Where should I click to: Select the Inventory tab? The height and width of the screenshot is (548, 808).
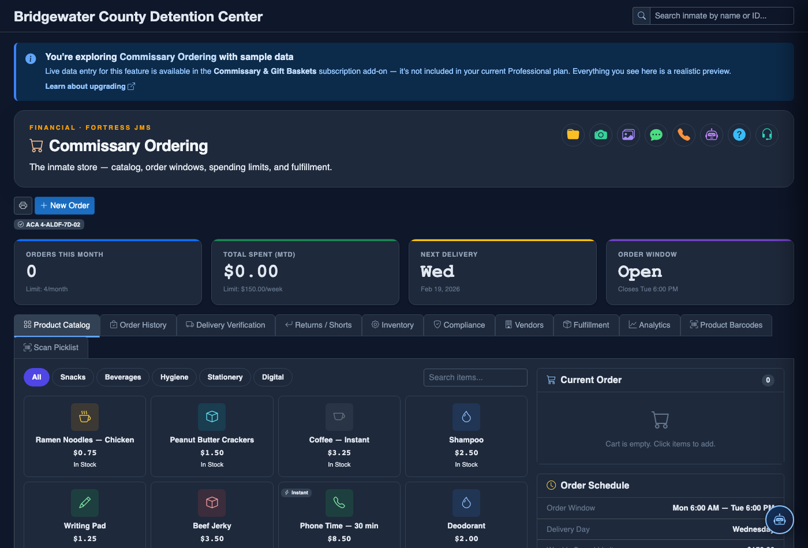(x=392, y=325)
